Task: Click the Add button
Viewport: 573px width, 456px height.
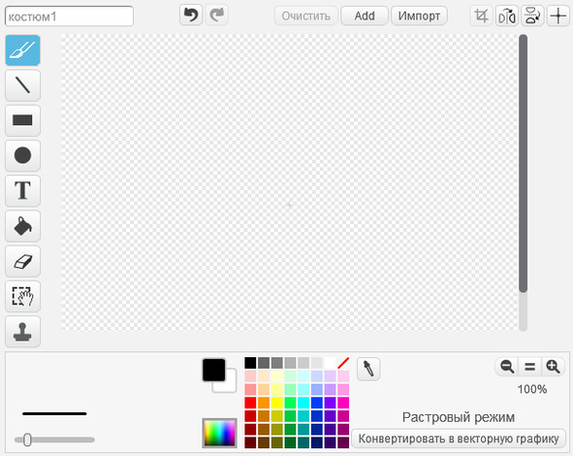Action: [x=365, y=16]
